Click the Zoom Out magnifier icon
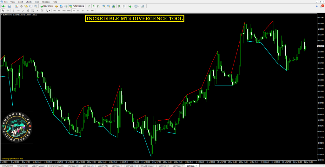Viewport: 325px width, 167px height. [x=109, y=6]
